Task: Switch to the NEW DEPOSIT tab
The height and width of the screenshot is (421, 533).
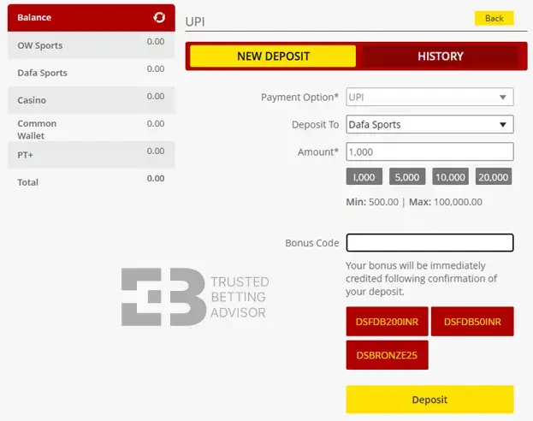Action: 273,56
